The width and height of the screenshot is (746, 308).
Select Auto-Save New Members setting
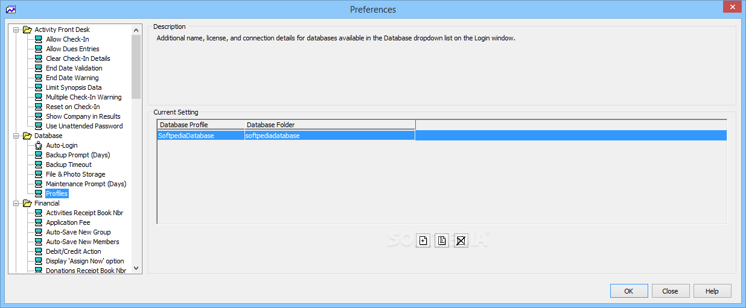click(83, 242)
